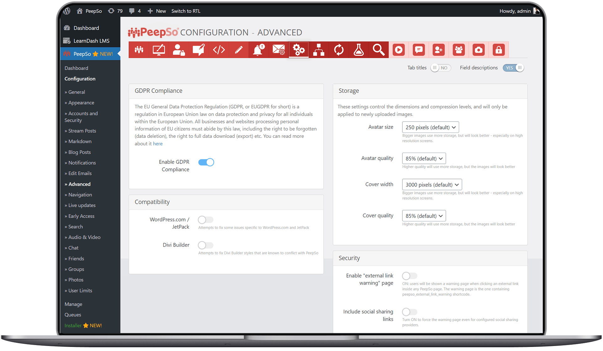The width and height of the screenshot is (603, 351).
Task: Open User Limits padlock icon tab
Action: point(499,50)
